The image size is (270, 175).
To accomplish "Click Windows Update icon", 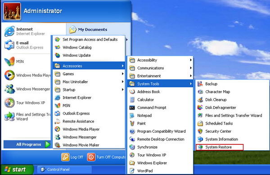I will [x=57, y=55].
